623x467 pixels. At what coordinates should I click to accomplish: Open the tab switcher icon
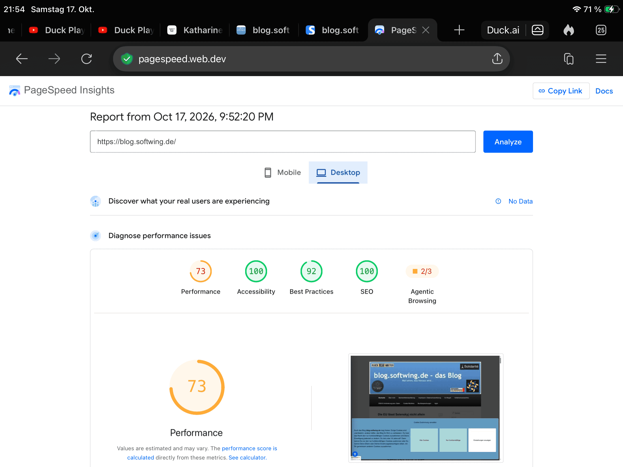(x=569, y=59)
